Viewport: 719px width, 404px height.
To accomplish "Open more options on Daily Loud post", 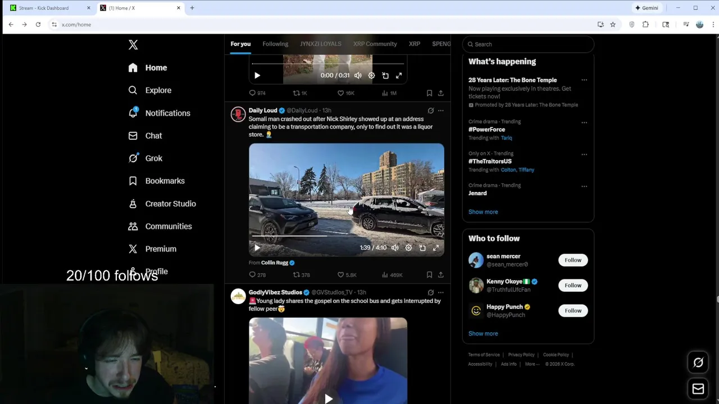I will pyautogui.click(x=440, y=111).
